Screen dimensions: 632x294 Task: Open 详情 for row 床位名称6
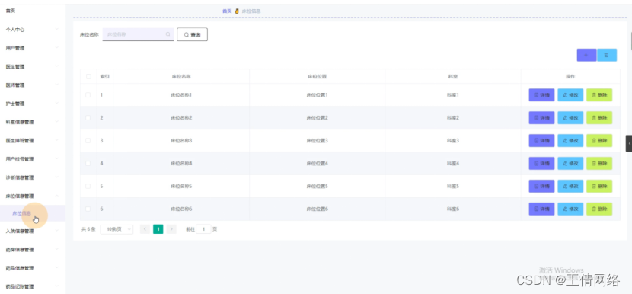click(541, 209)
